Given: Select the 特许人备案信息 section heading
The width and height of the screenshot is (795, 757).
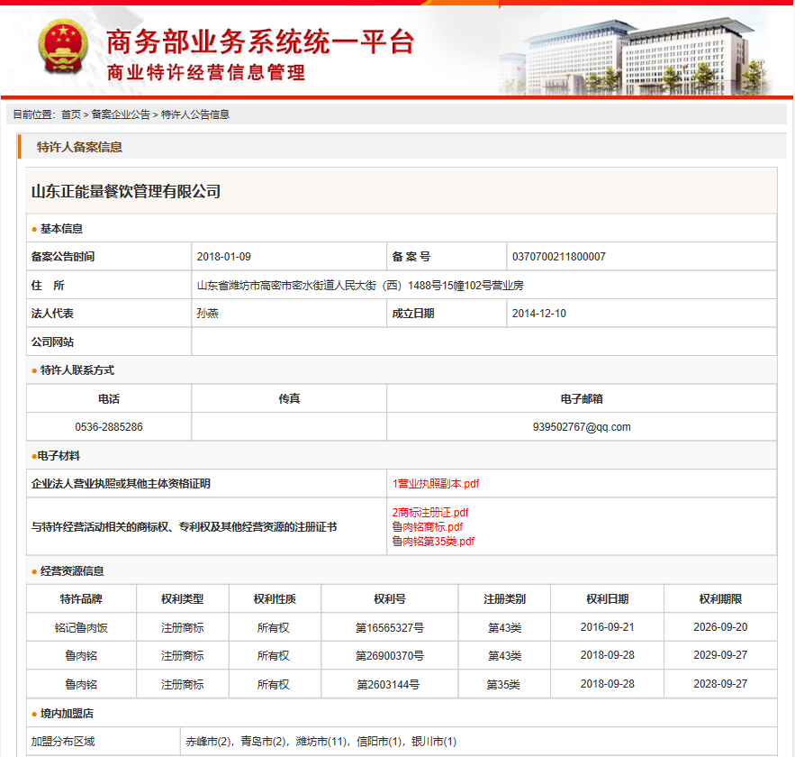Looking at the screenshot, I should [79, 147].
